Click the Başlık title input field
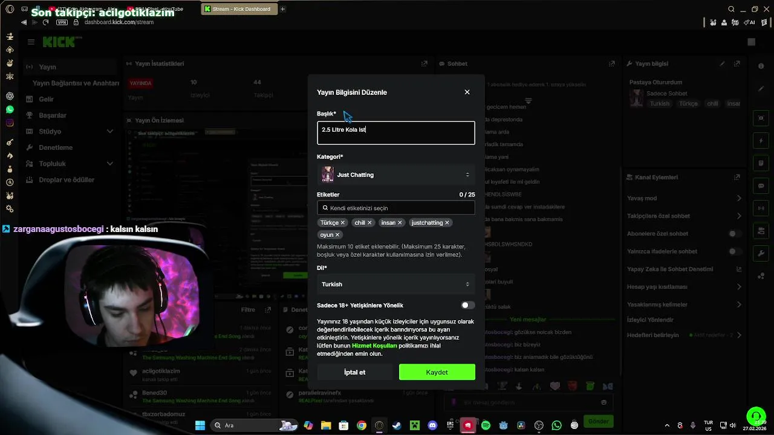This screenshot has height=435, width=774. 395,133
